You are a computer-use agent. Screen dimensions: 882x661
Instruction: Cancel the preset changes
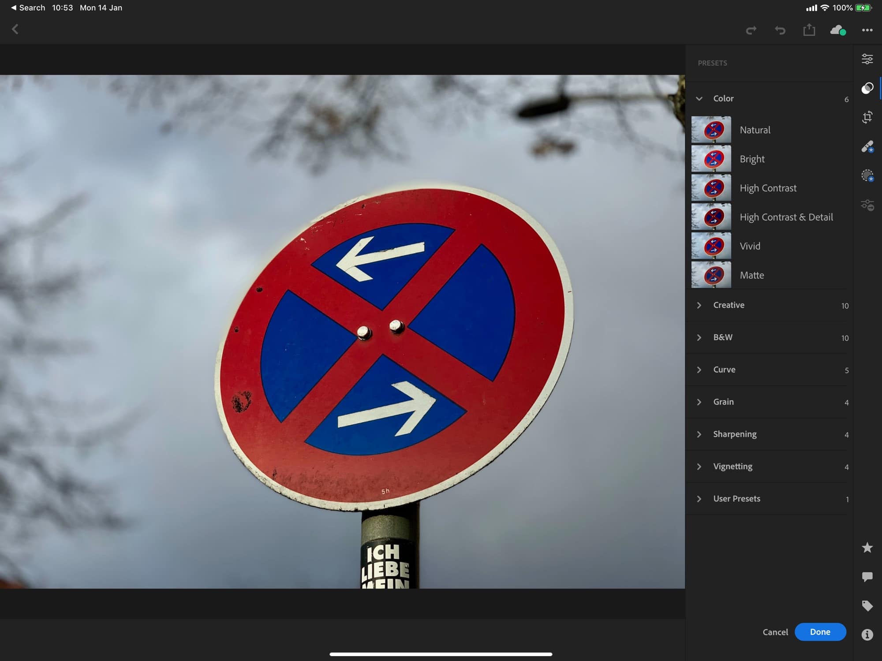pyautogui.click(x=775, y=632)
